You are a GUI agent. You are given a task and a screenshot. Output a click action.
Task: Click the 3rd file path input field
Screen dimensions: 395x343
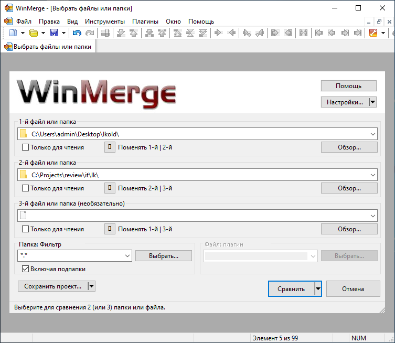point(194,216)
